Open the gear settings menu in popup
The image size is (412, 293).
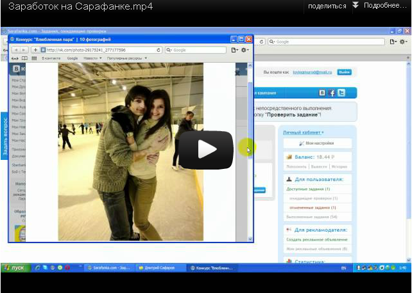click(x=245, y=50)
